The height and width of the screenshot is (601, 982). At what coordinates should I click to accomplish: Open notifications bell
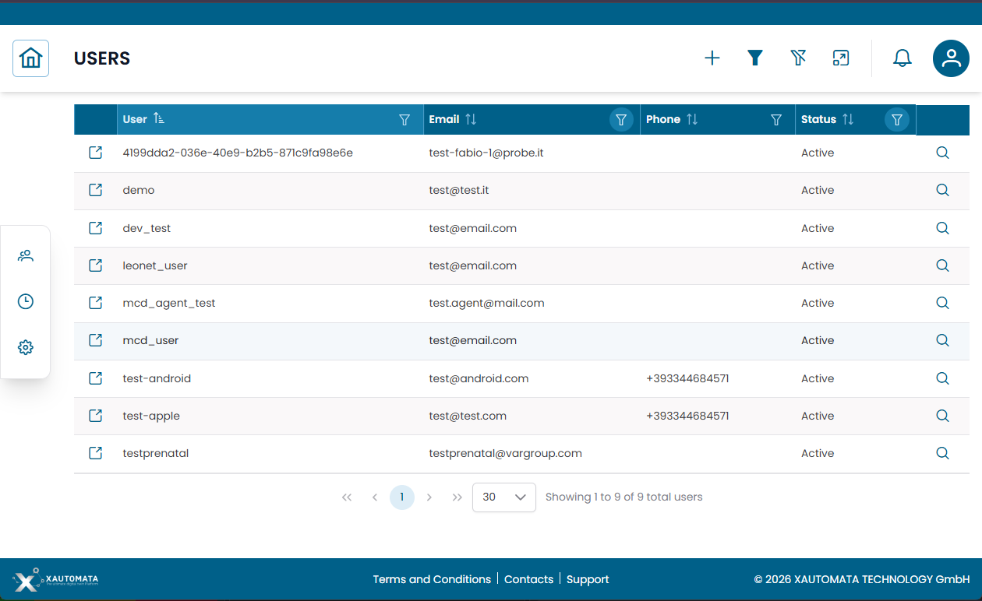(x=902, y=58)
